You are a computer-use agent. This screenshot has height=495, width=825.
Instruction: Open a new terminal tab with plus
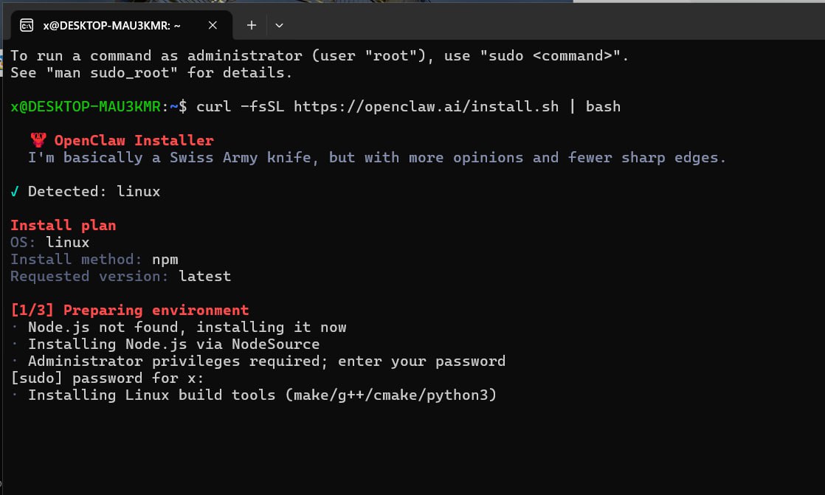(x=251, y=25)
